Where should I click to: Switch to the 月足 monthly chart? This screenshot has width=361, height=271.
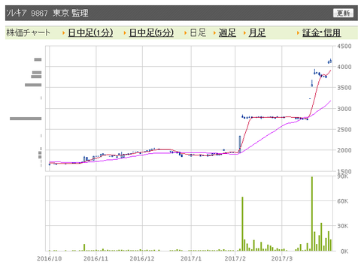coord(257,33)
